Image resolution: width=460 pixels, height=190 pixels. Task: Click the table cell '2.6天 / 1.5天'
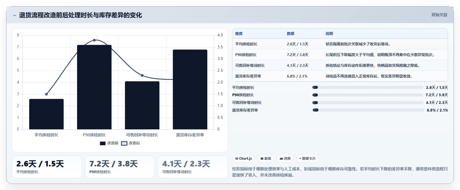tap(298, 44)
